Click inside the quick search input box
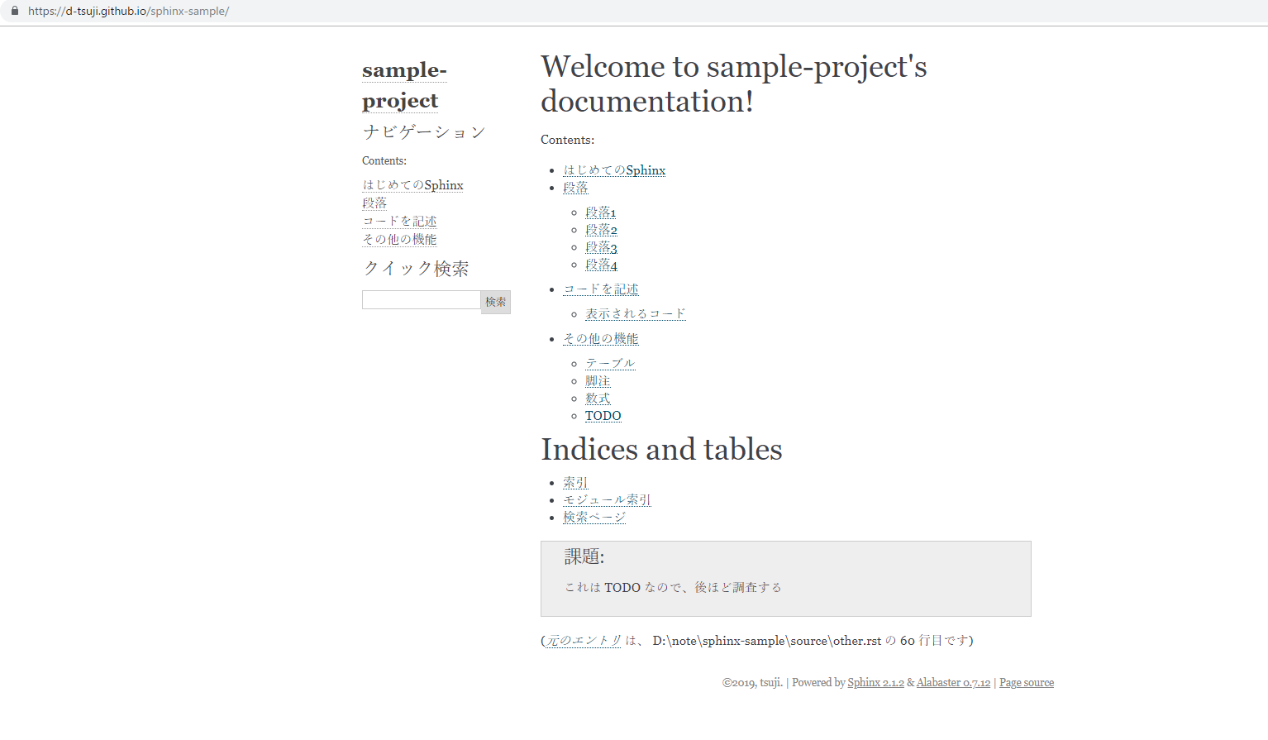Viewport: 1268px width, 740px height. pyautogui.click(x=421, y=298)
